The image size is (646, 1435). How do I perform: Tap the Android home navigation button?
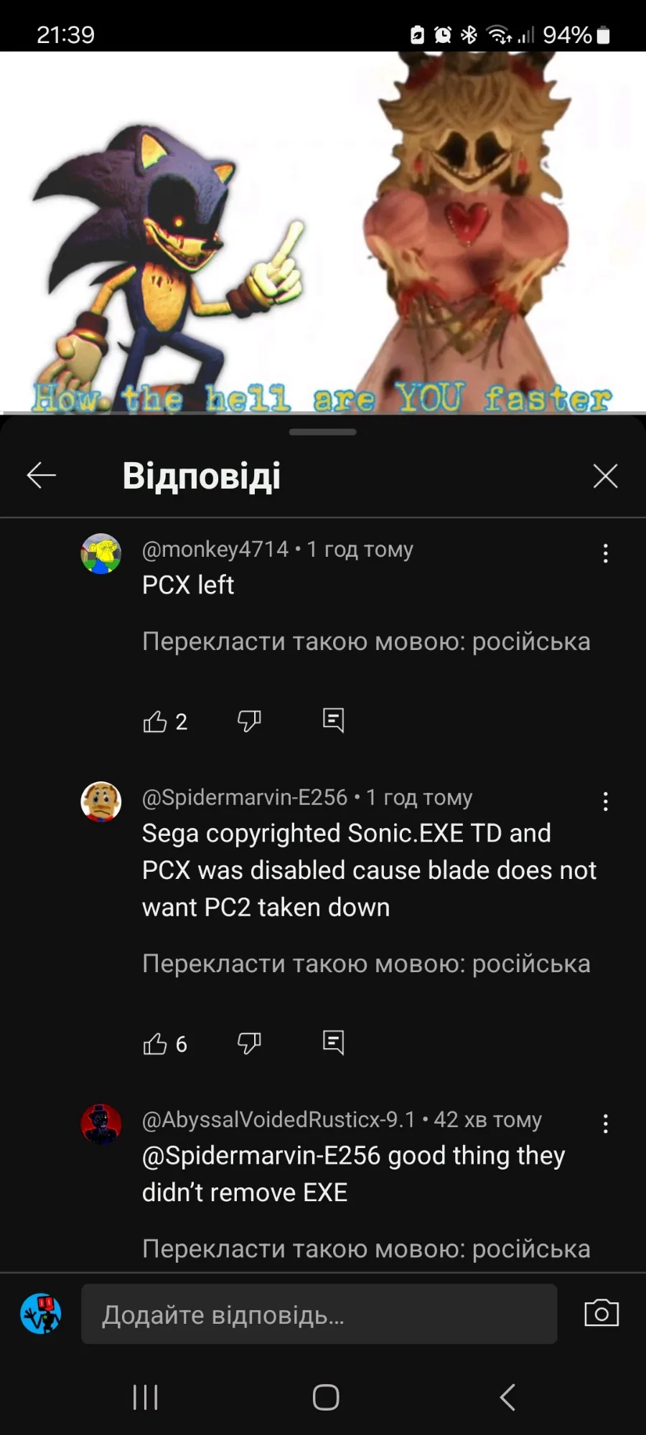326,1397
